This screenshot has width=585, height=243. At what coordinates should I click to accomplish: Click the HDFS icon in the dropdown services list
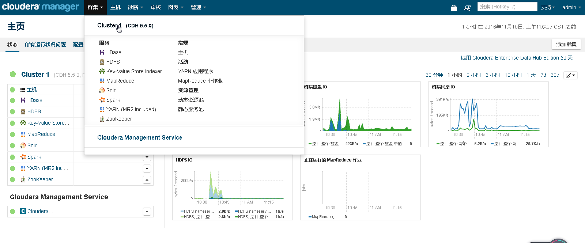point(102,62)
